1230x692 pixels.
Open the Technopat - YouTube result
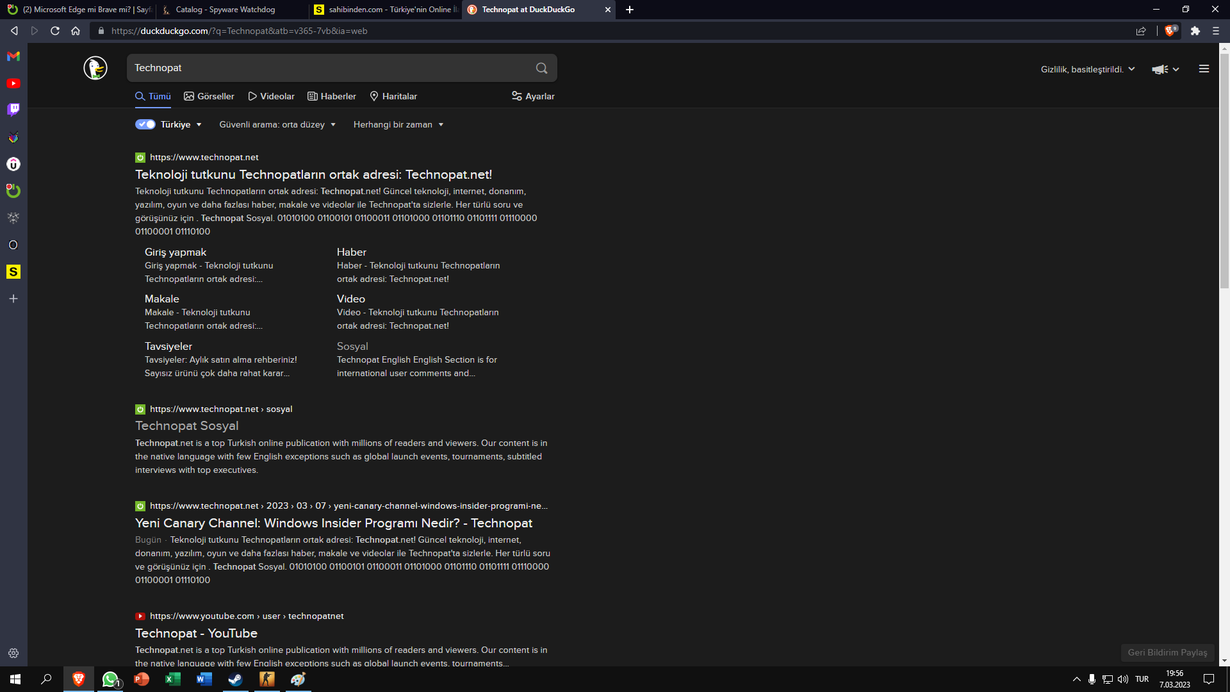196,633
